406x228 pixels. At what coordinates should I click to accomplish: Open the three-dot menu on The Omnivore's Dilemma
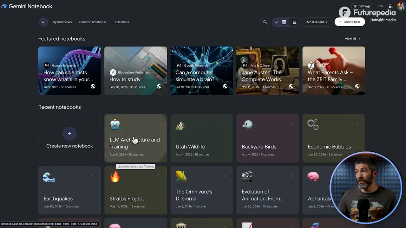pyautogui.click(x=225, y=176)
